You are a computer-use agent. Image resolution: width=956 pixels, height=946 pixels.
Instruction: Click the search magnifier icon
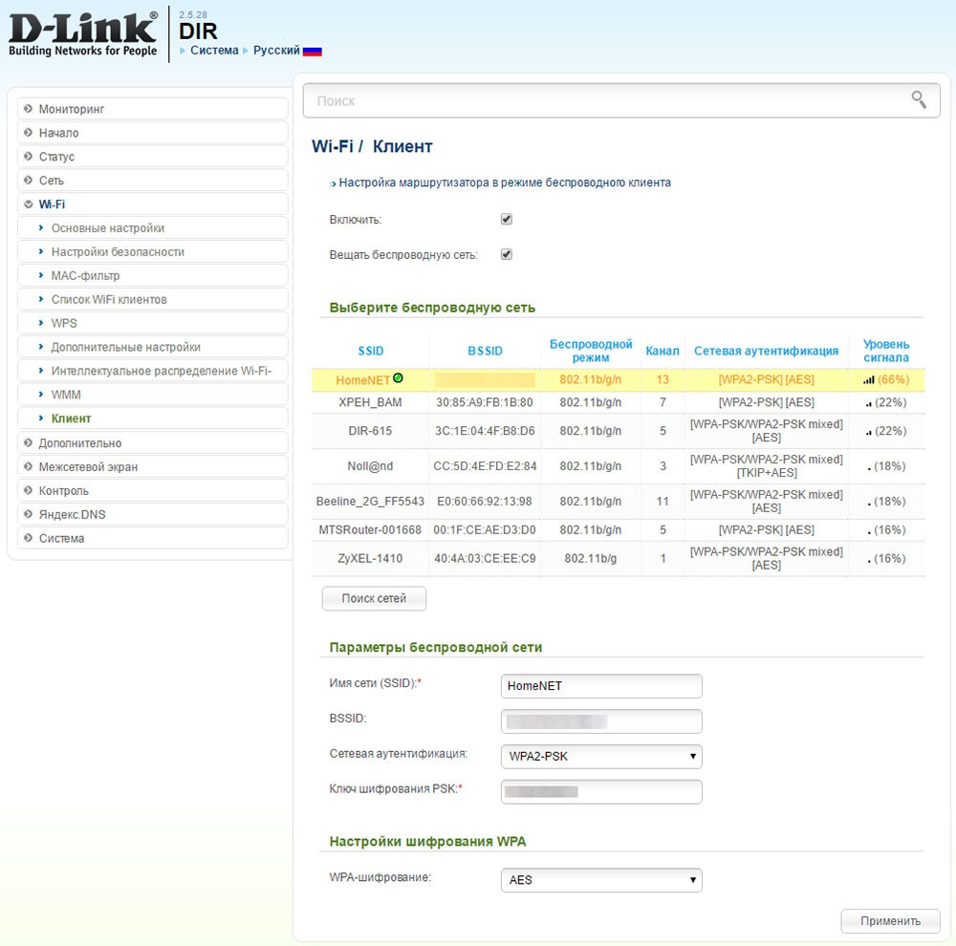(x=918, y=99)
